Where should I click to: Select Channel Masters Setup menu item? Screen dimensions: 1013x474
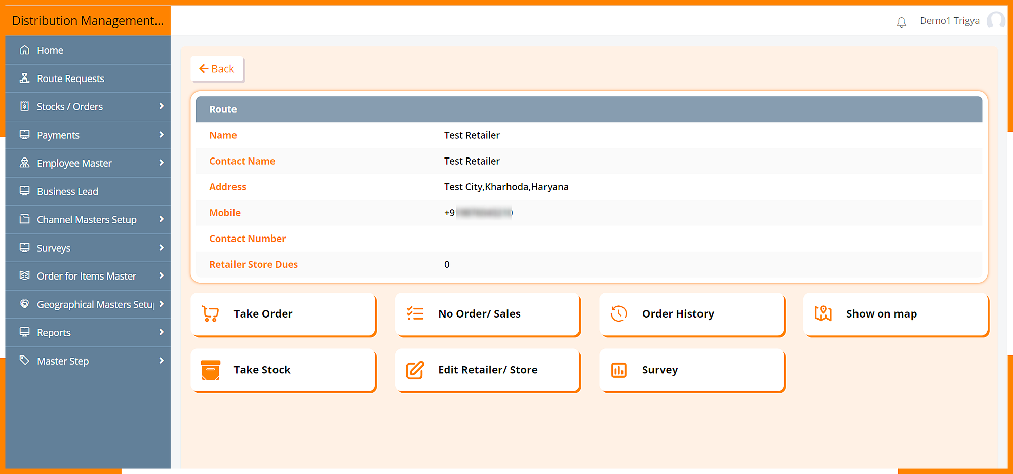tap(87, 220)
